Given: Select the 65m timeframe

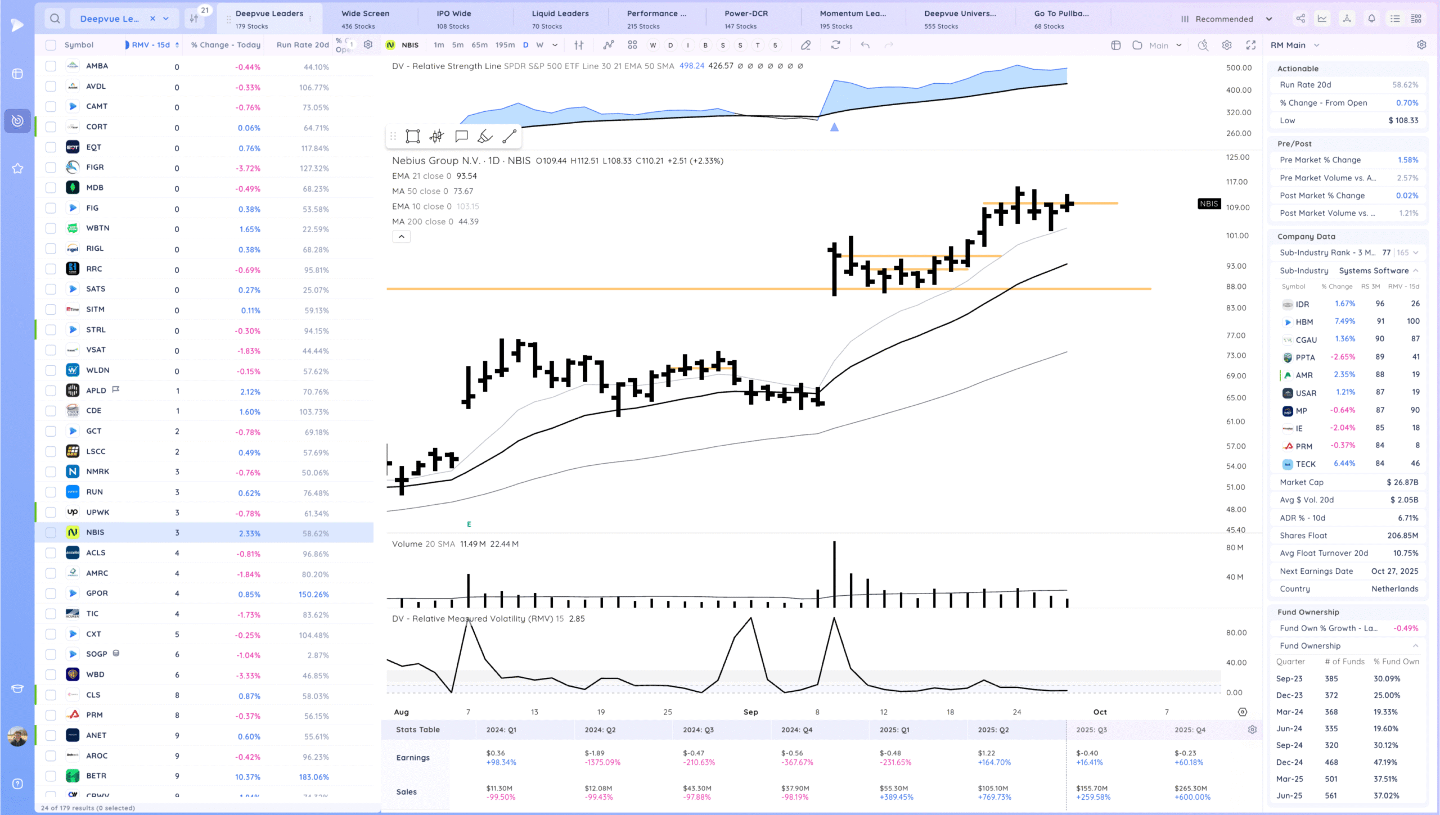Looking at the screenshot, I should tap(479, 45).
